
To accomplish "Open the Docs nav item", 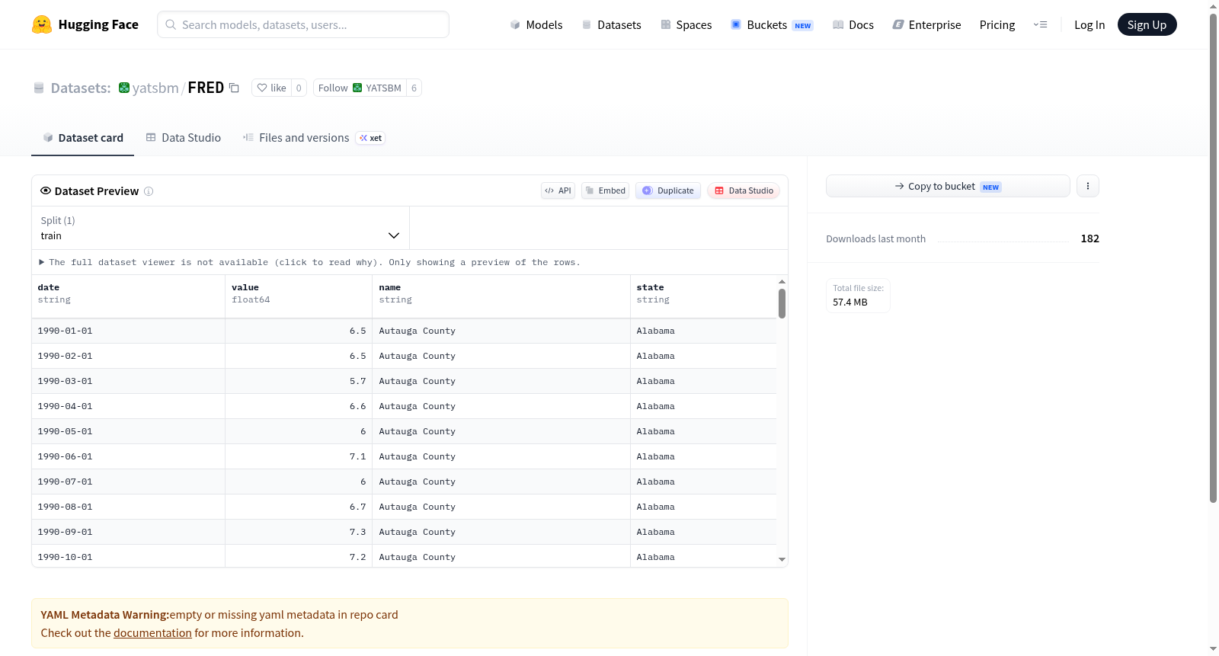I will click(853, 24).
